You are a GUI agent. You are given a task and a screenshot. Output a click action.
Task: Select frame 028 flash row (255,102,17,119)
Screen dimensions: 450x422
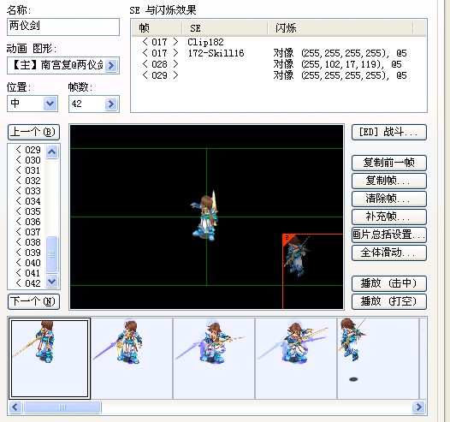point(278,64)
